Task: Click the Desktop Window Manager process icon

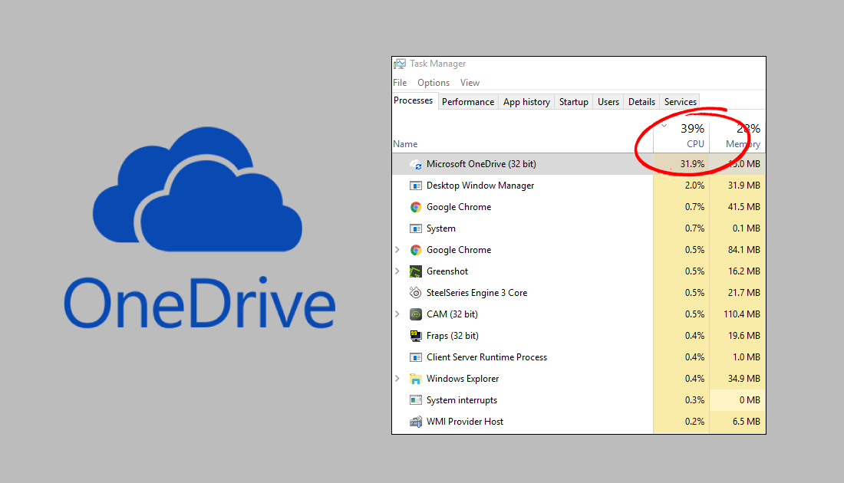Action: pyautogui.click(x=416, y=186)
